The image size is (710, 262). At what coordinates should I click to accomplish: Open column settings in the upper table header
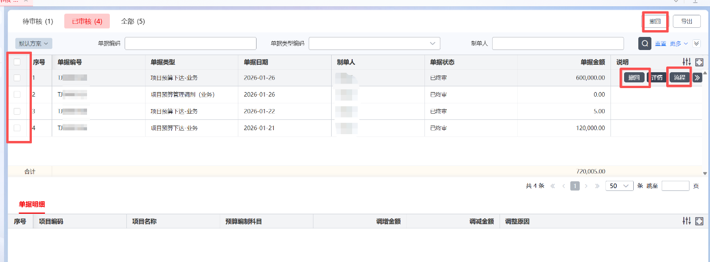[x=687, y=62]
